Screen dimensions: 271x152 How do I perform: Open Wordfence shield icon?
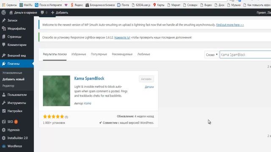coord(4,146)
